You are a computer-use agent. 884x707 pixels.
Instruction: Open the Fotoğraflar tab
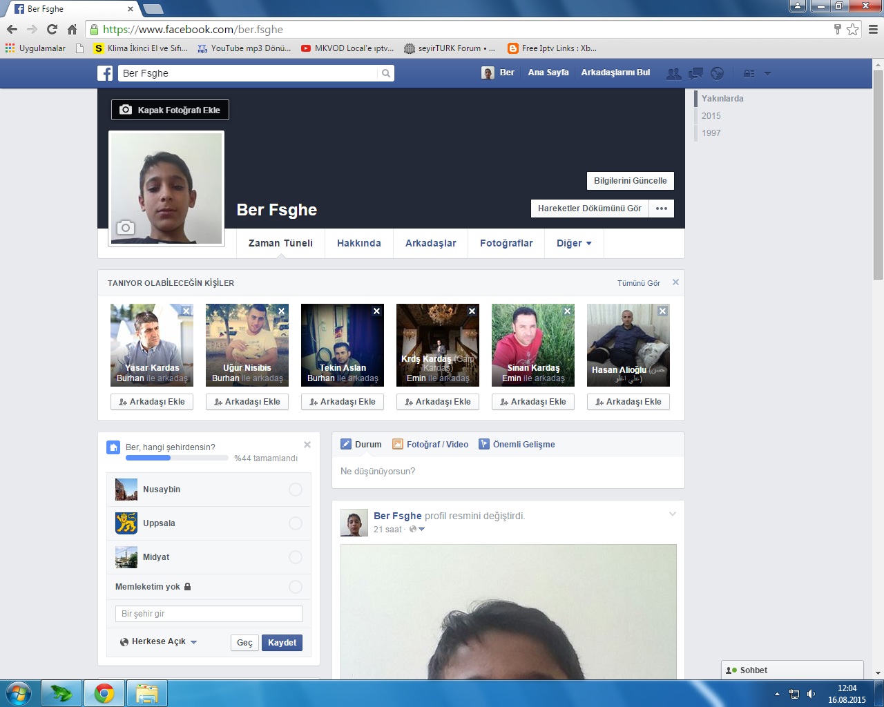[x=506, y=243]
